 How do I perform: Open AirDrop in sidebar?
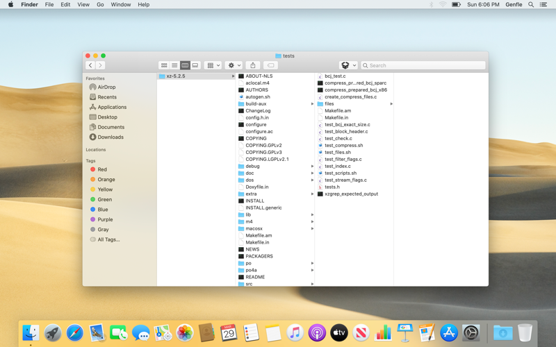(102, 87)
